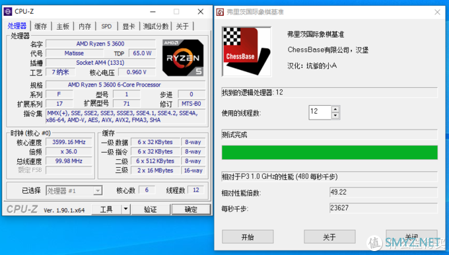Increase thread count with up arrow
The height and width of the screenshot is (255, 449).
coord(335,109)
